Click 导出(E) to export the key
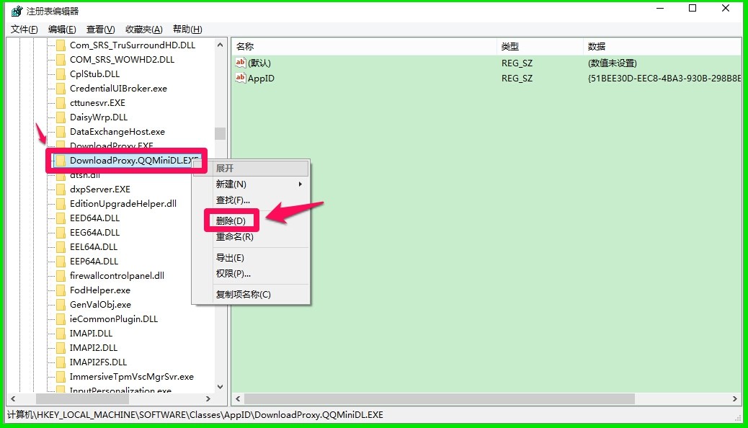This screenshot has height=428, width=748. point(228,257)
